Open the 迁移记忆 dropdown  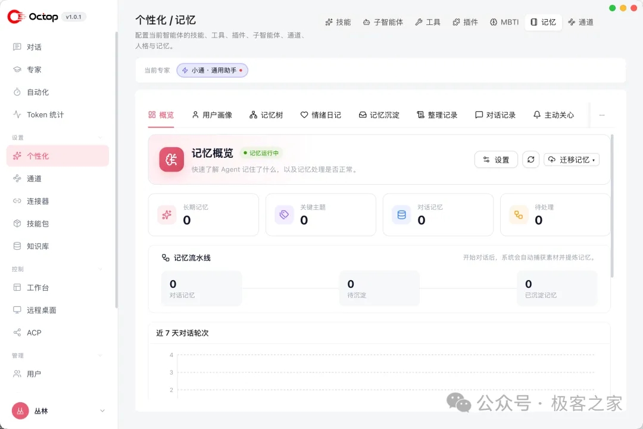572,160
